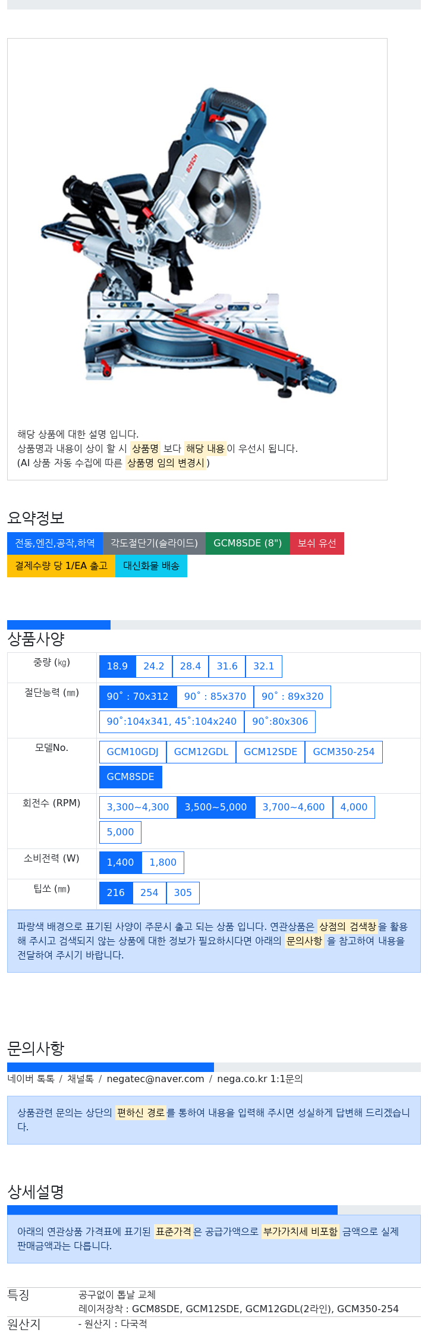Click the green GCM8SDE (8") tag
Screen dimensions: 428x1336
(x=248, y=543)
